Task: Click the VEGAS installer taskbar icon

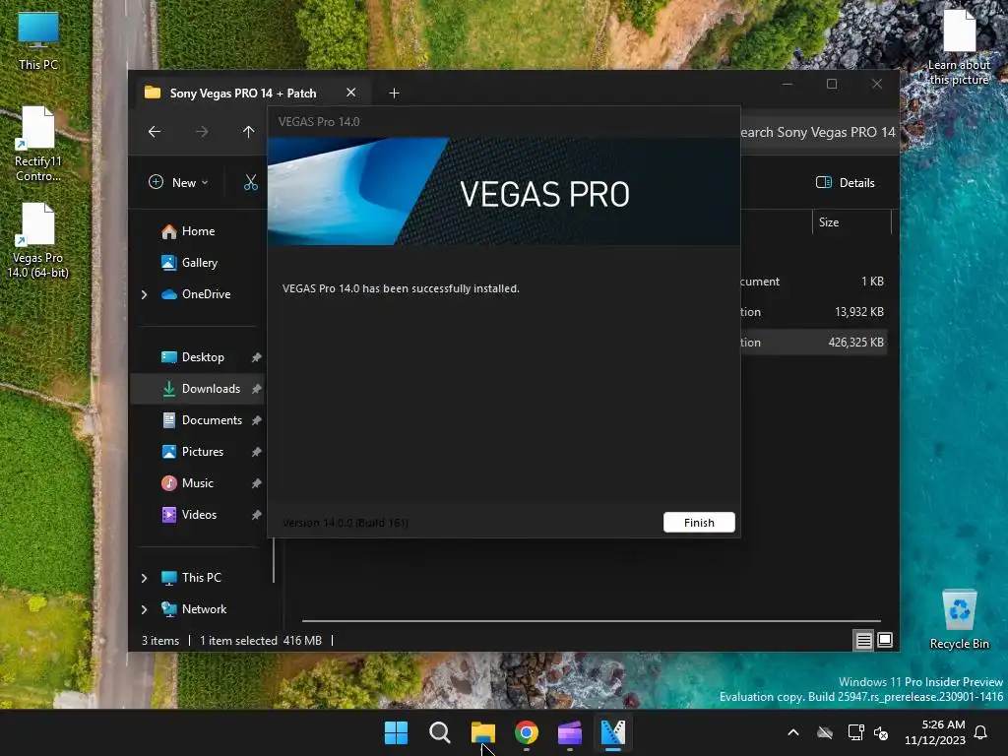Action: (613, 732)
